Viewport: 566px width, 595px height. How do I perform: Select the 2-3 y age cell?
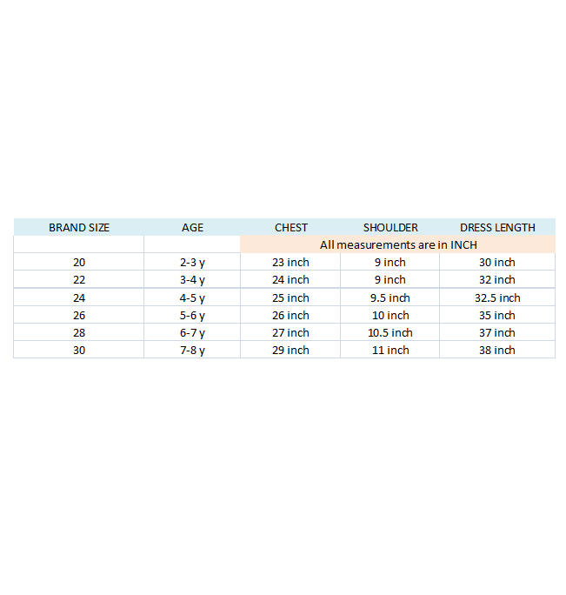pos(192,262)
